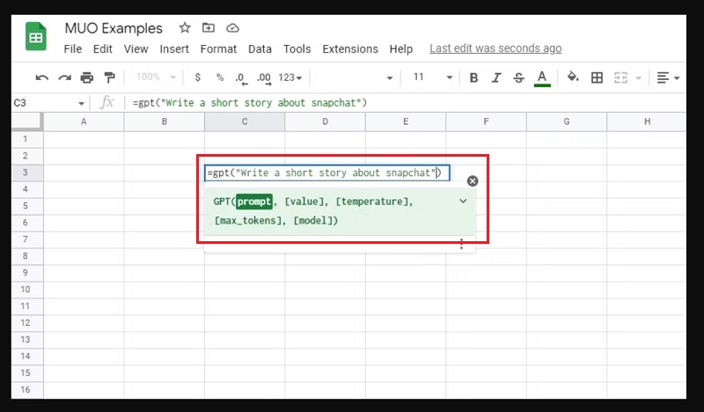Open the Format menu
Image resolution: width=704 pixels, height=412 pixels.
click(x=218, y=49)
